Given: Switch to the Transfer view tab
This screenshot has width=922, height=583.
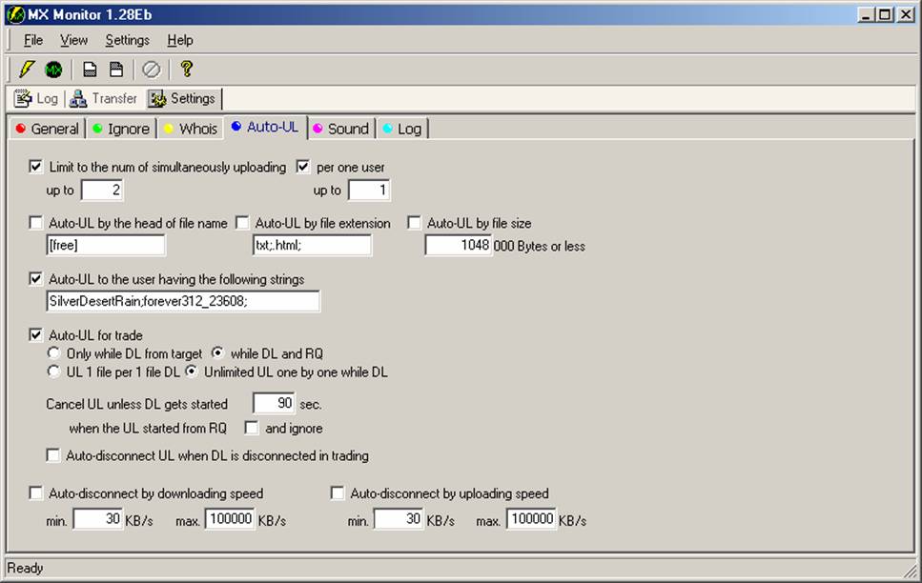Looking at the screenshot, I should click(104, 98).
